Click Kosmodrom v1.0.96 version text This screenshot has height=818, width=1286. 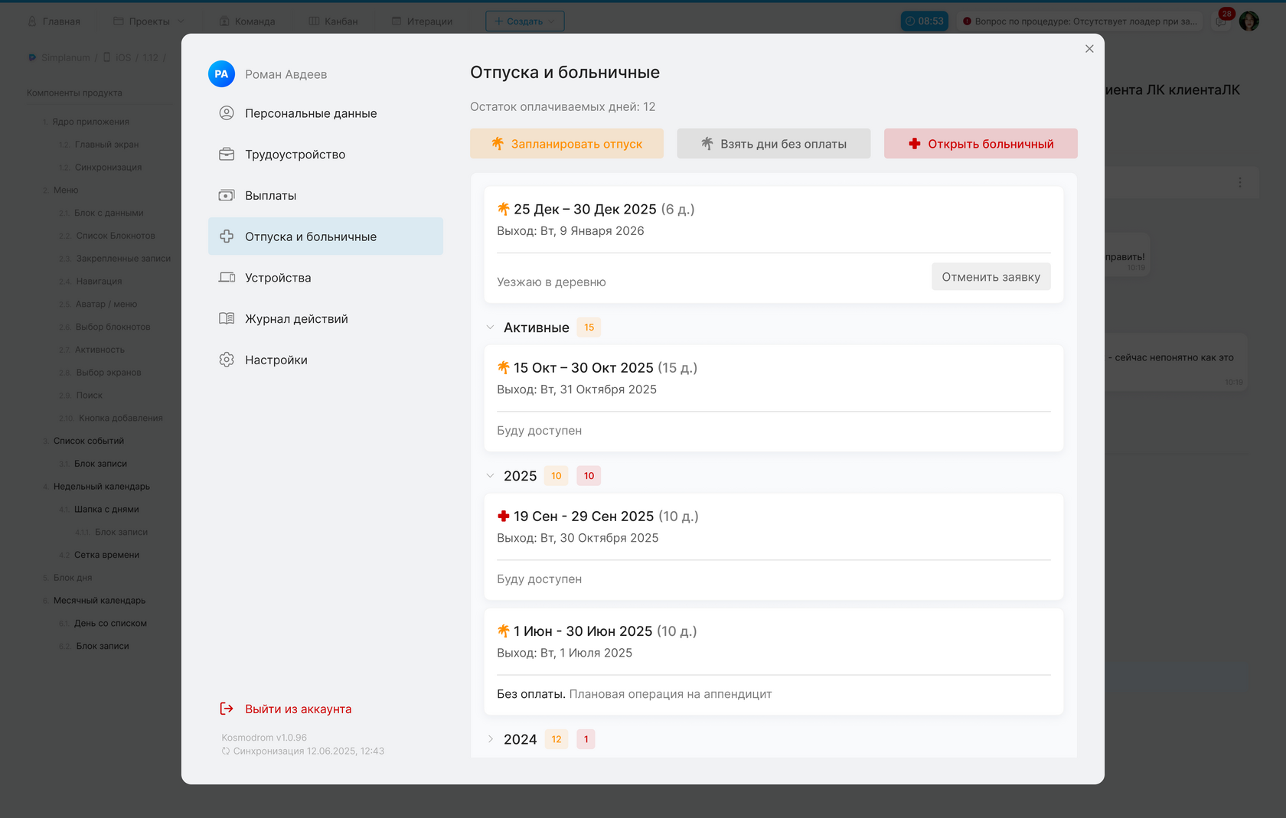coord(264,738)
